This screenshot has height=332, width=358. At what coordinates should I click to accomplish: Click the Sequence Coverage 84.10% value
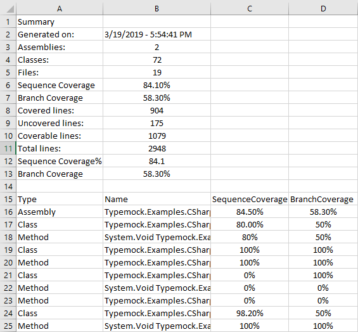pos(157,85)
